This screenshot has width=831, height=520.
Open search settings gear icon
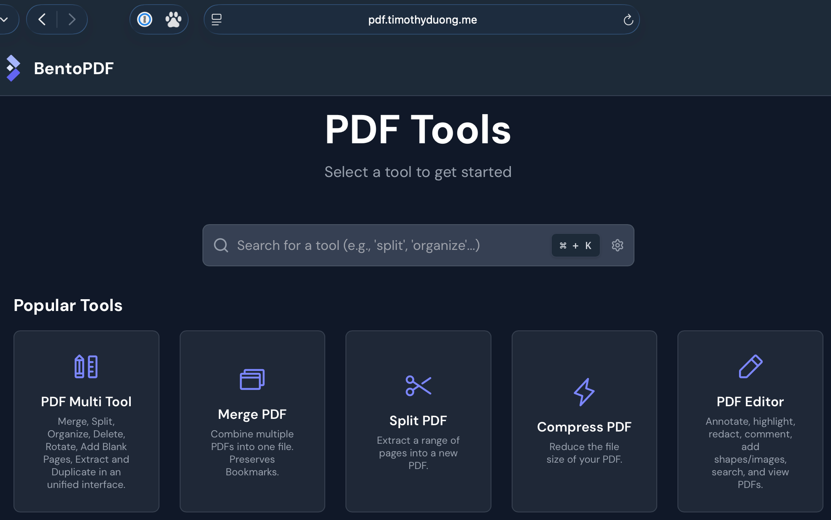coord(617,245)
